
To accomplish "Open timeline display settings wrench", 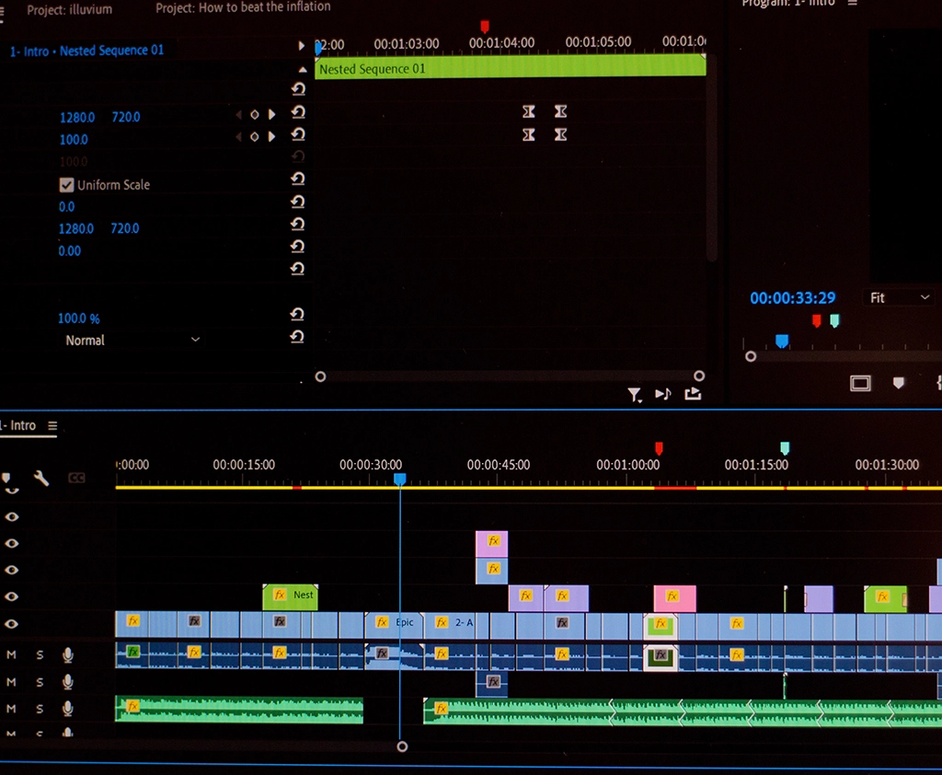I will (41, 478).
